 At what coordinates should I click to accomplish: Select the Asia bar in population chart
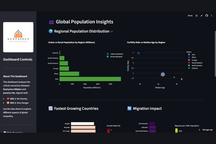[90, 79]
